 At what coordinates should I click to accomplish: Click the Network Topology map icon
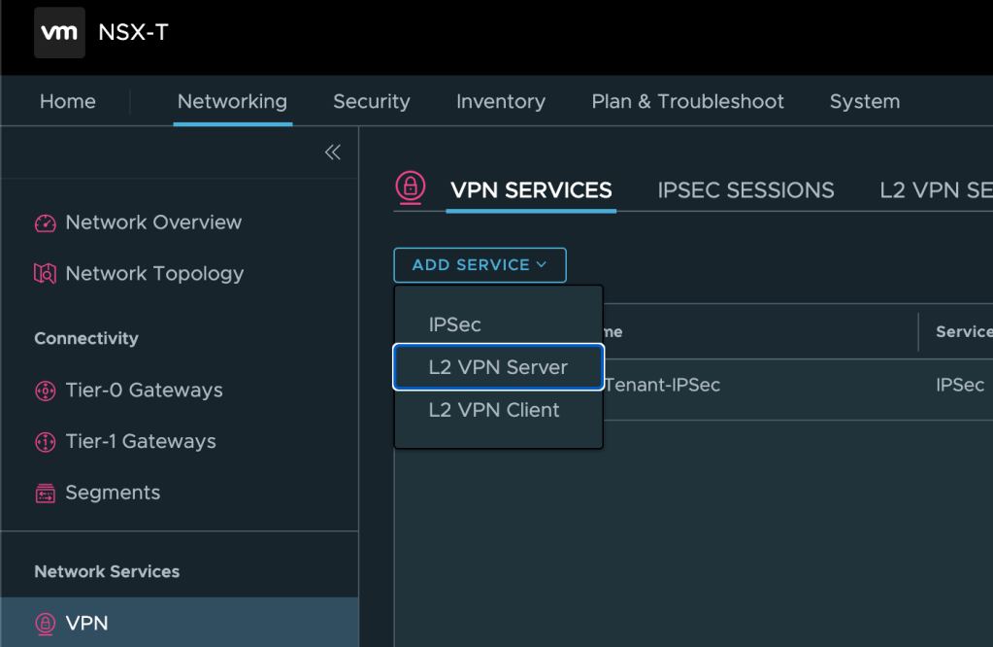(x=46, y=274)
